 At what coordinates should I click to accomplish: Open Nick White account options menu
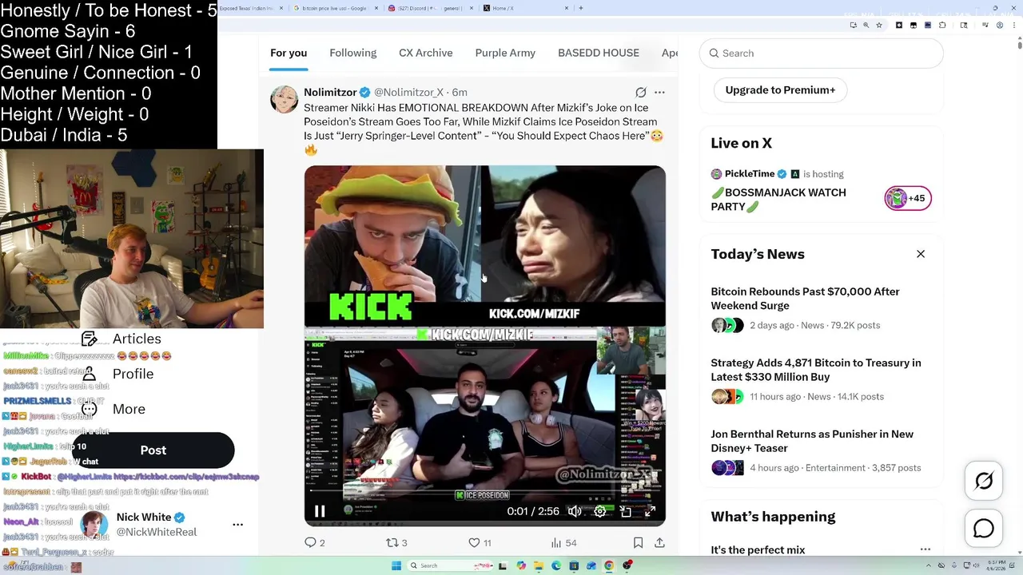[237, 525]
